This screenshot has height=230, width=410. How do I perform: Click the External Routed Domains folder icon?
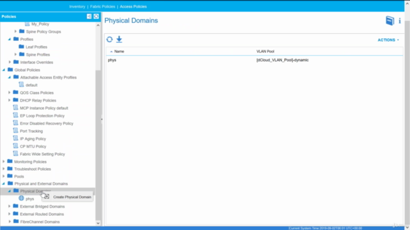point(15,214)
